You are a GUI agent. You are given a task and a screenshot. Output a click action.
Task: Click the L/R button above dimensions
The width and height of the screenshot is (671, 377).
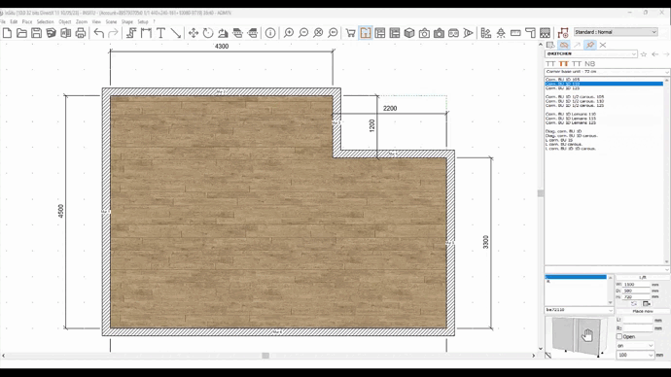pyautogui.click(x=643, y=278)
